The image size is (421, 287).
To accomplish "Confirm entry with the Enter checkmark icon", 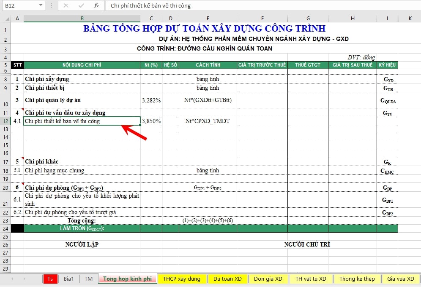I will [x=81, y=5].
